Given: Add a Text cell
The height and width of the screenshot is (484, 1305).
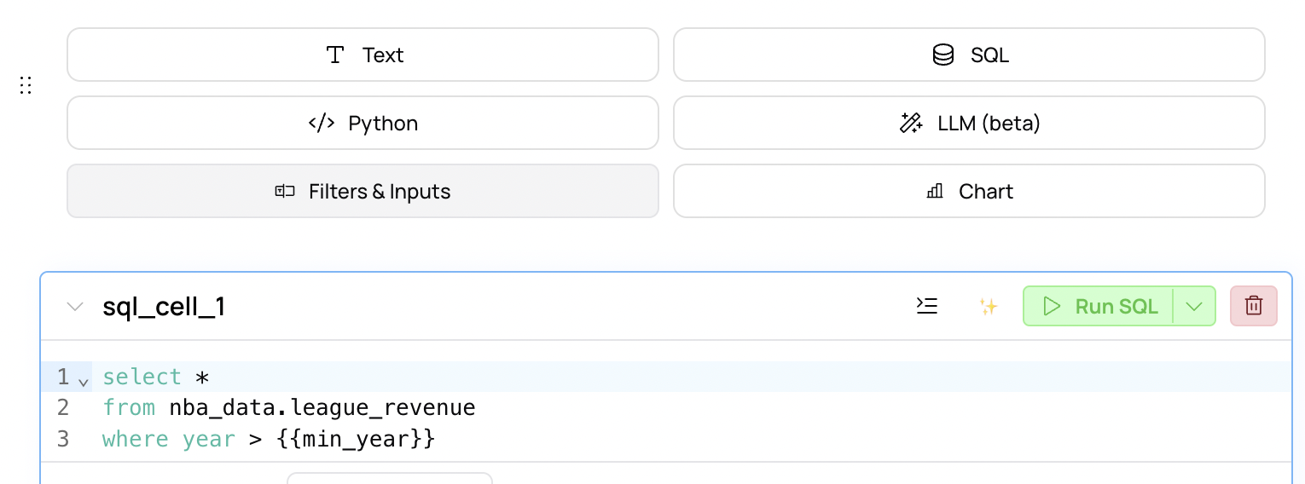Looking at the screenshot, I should (362, 55).
